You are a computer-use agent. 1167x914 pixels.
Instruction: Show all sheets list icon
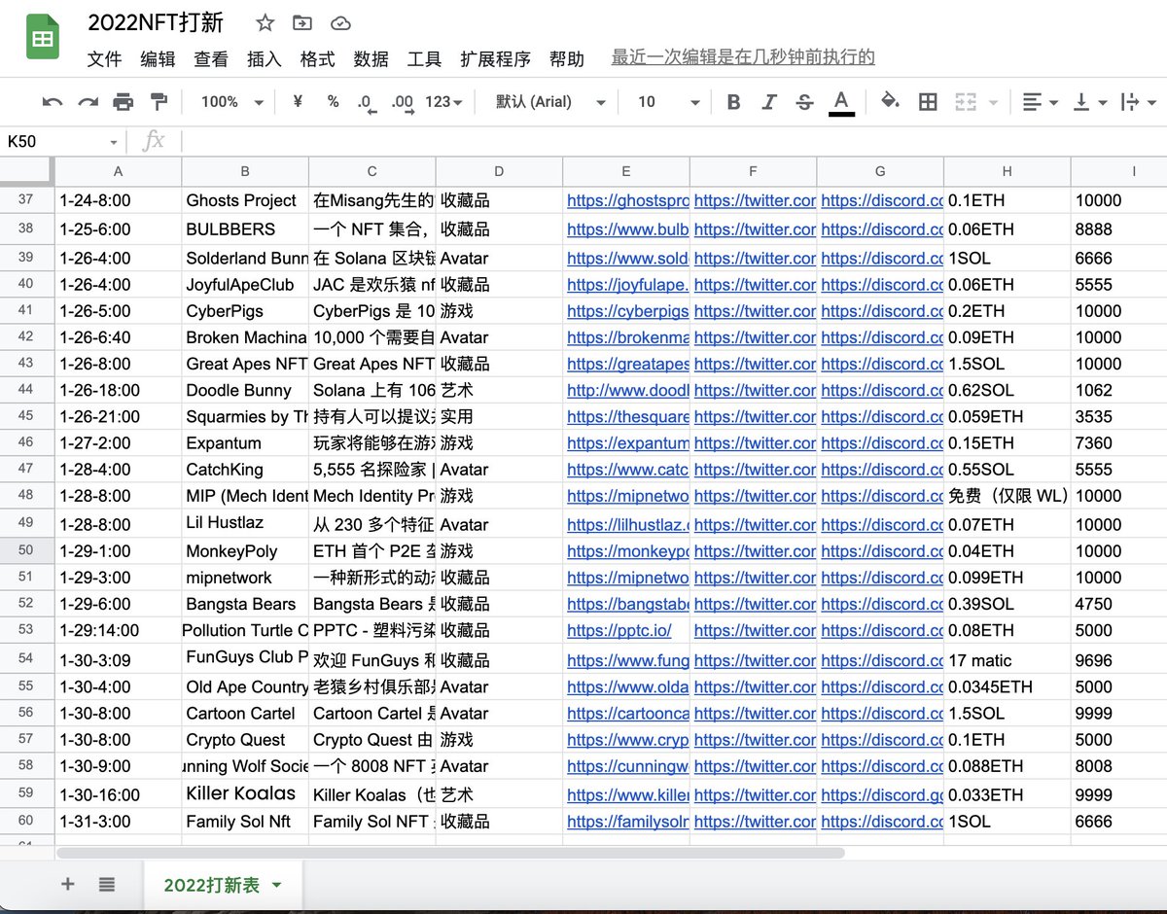(x=107, y=884)
